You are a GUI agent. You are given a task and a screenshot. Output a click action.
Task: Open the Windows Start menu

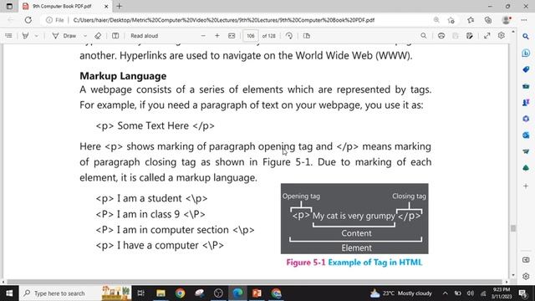(x=9, y=293)
